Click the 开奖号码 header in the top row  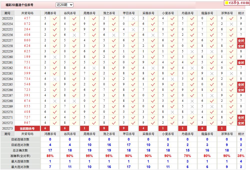(27, 13)
